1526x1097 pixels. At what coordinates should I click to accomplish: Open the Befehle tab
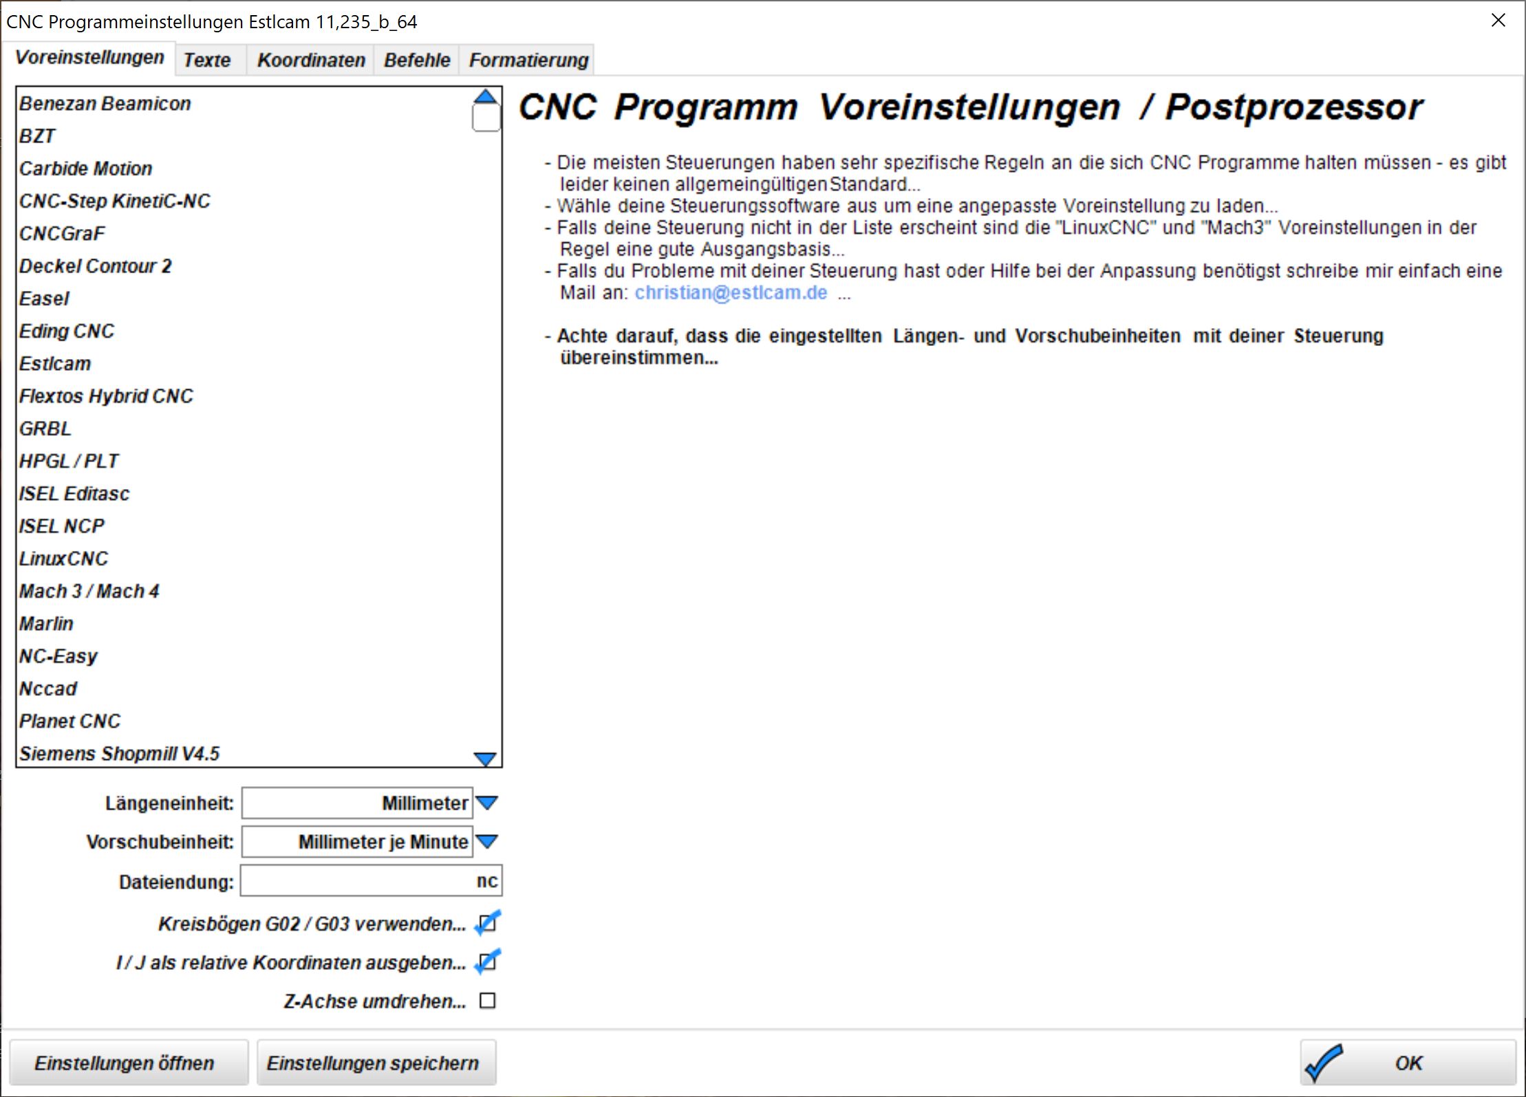[x=417, y=61]
